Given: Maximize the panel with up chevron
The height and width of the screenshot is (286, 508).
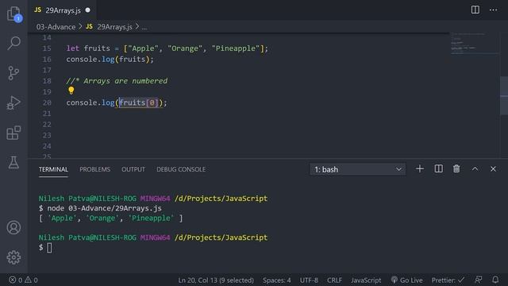Looking at the screenshot, I should pos(475,169).
